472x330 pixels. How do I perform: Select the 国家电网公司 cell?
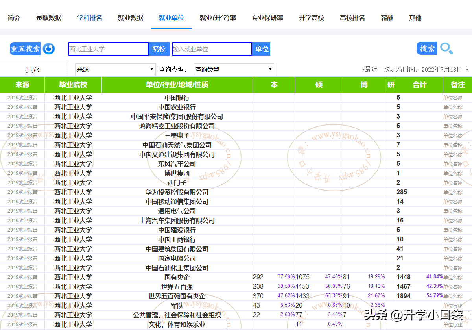click(177, 258)
